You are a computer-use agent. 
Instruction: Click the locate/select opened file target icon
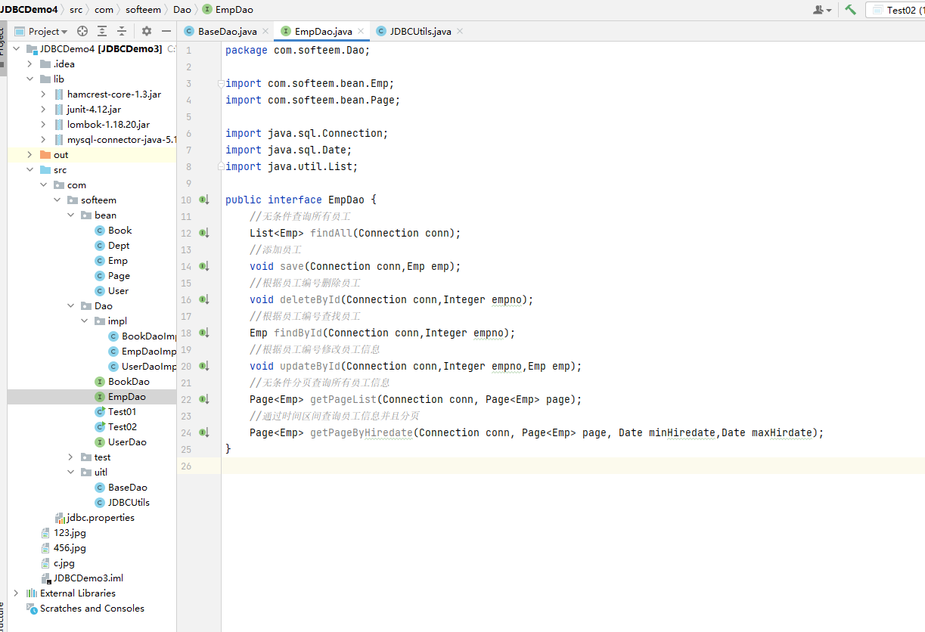82,31
